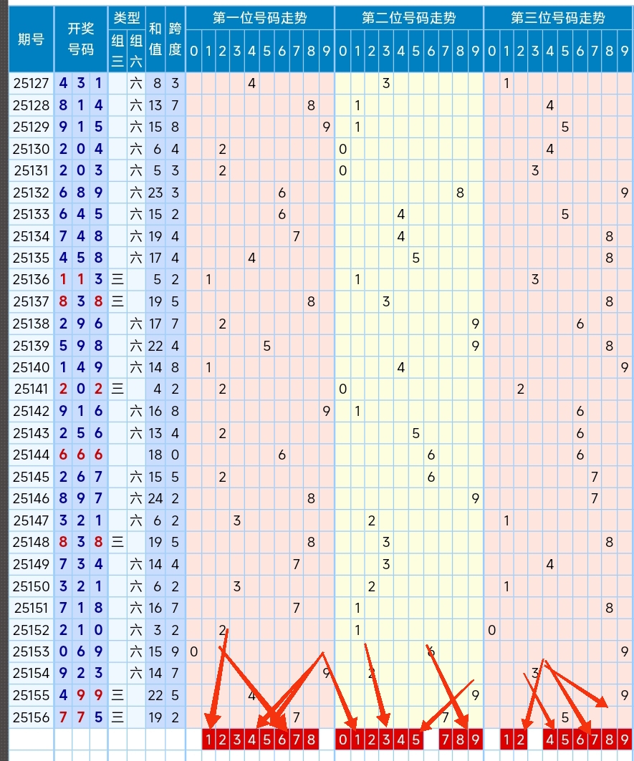Click digit 0 header under 第三位号码走势

coord(491,51)
